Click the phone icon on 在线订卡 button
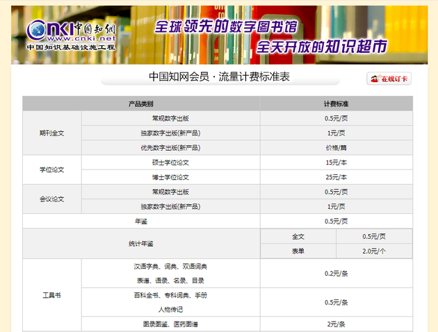This screenshot has height=332, width=438. tap(375, 78)
